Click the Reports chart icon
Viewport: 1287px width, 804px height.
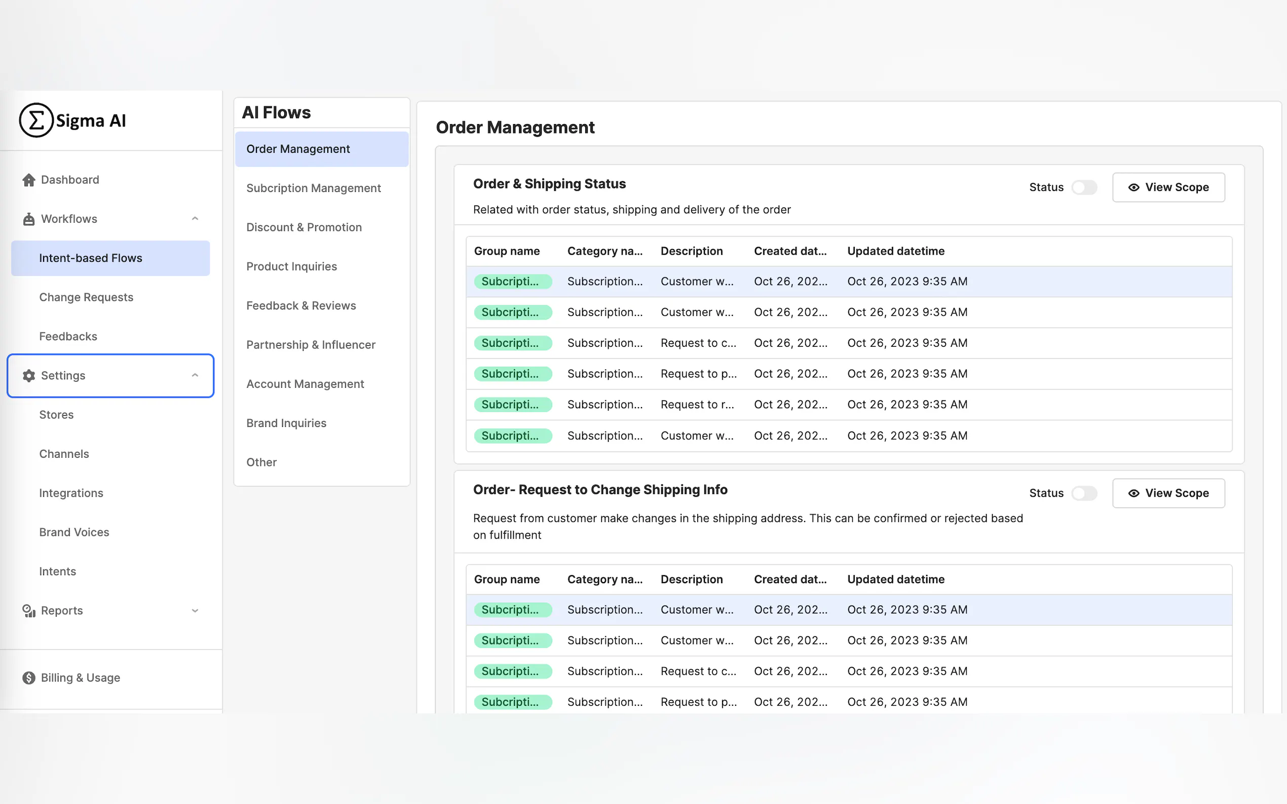pyautogui.click(x=29, y=611)
